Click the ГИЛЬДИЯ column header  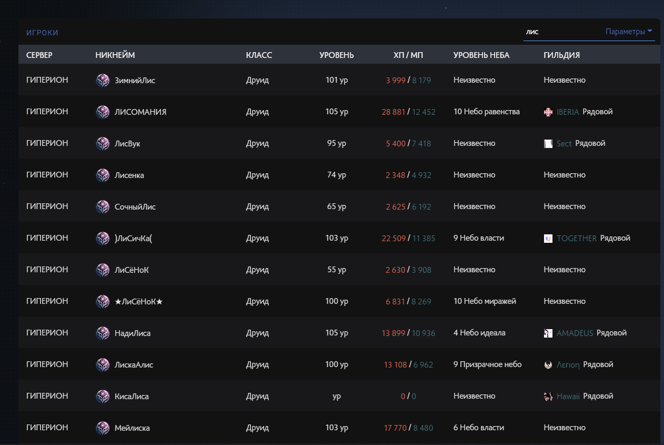(561, 55)
